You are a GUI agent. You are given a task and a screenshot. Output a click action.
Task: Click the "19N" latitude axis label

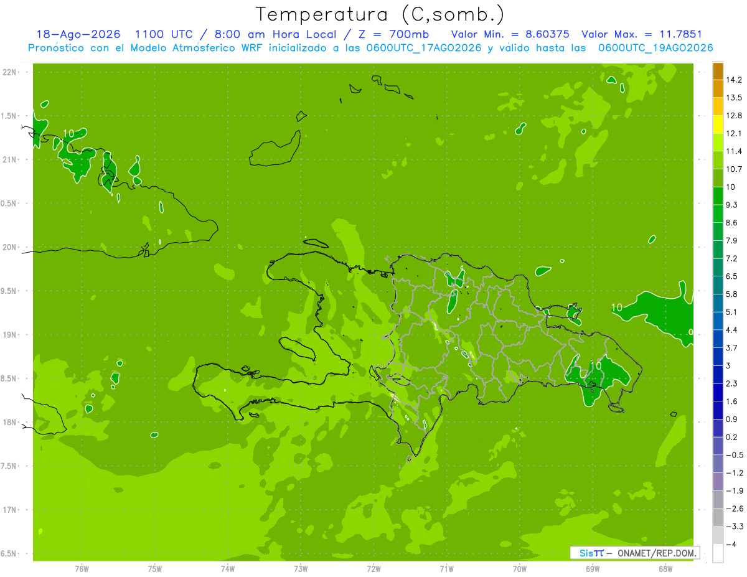[9, 335]
